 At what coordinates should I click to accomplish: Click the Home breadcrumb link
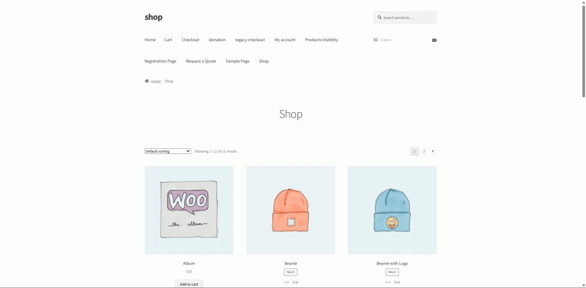click(156, 81)
